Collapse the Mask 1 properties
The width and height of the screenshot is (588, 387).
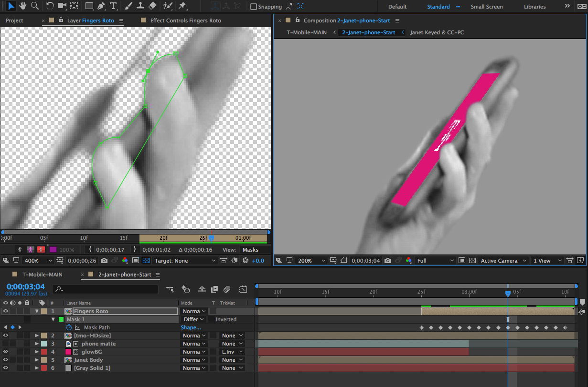coord(53,319)
